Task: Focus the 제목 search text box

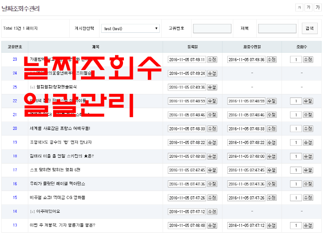Action: pos(277,28)
